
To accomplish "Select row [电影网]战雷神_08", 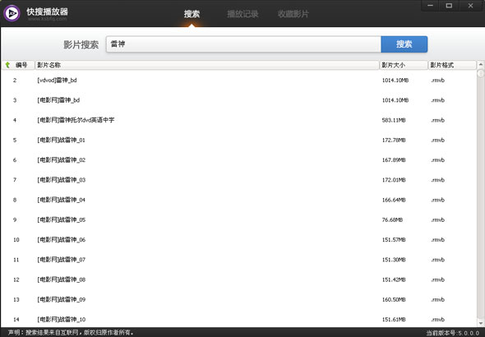I will [238, 279].
